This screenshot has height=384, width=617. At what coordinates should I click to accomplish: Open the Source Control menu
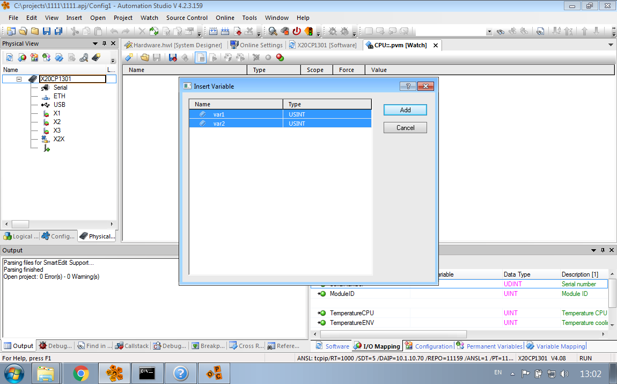pyautogui.click(x=187, y=18)
